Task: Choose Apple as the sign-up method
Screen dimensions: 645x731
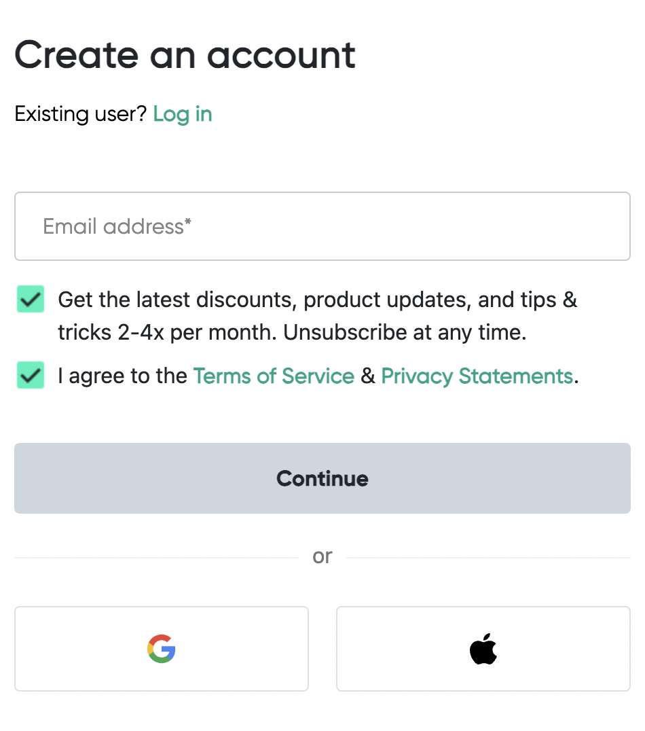Action: click(x=483, y=649)
